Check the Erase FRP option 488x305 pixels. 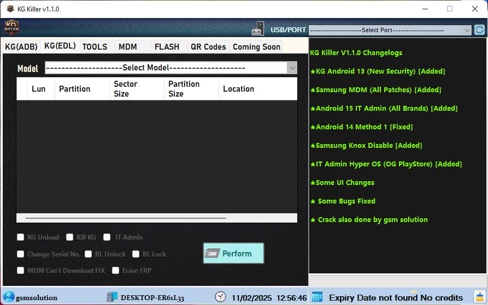pyautogui.click(x=116, y=270)
